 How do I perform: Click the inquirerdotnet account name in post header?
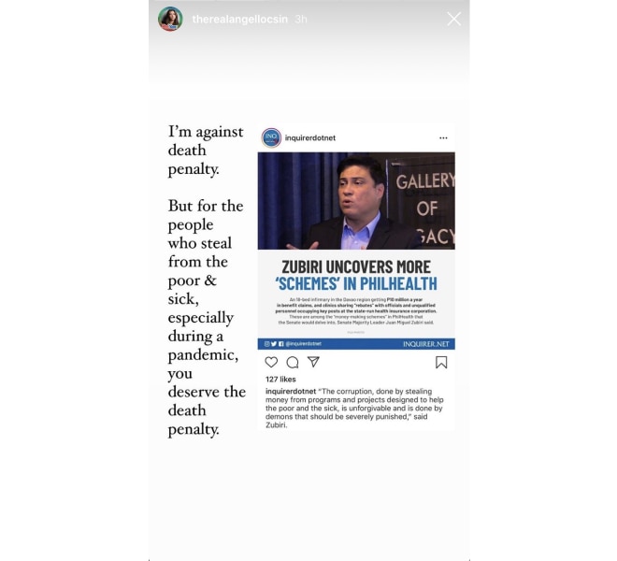(310, 138)
